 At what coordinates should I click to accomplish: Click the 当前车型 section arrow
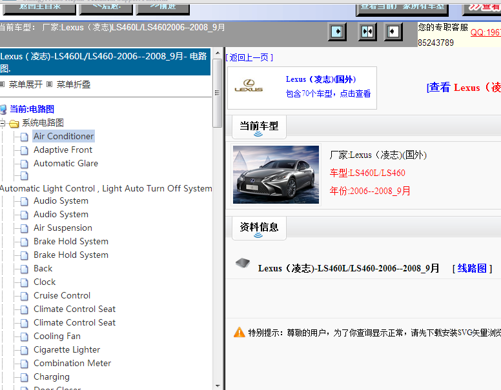click(258, 134)
